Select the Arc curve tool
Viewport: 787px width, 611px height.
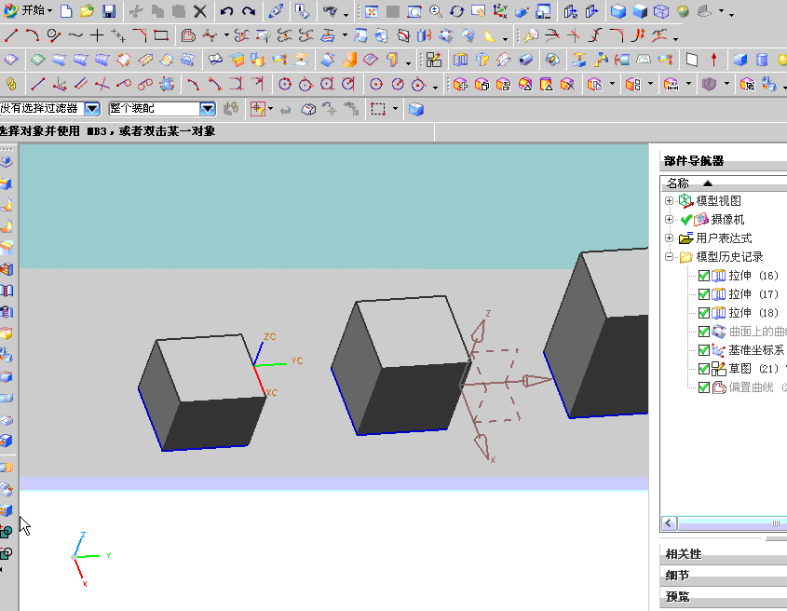33,35
